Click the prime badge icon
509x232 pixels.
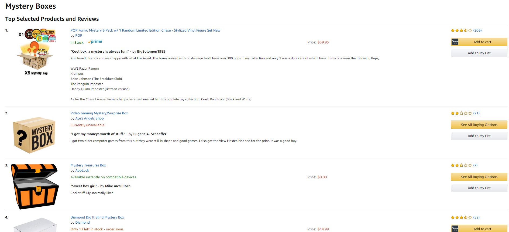95,42
